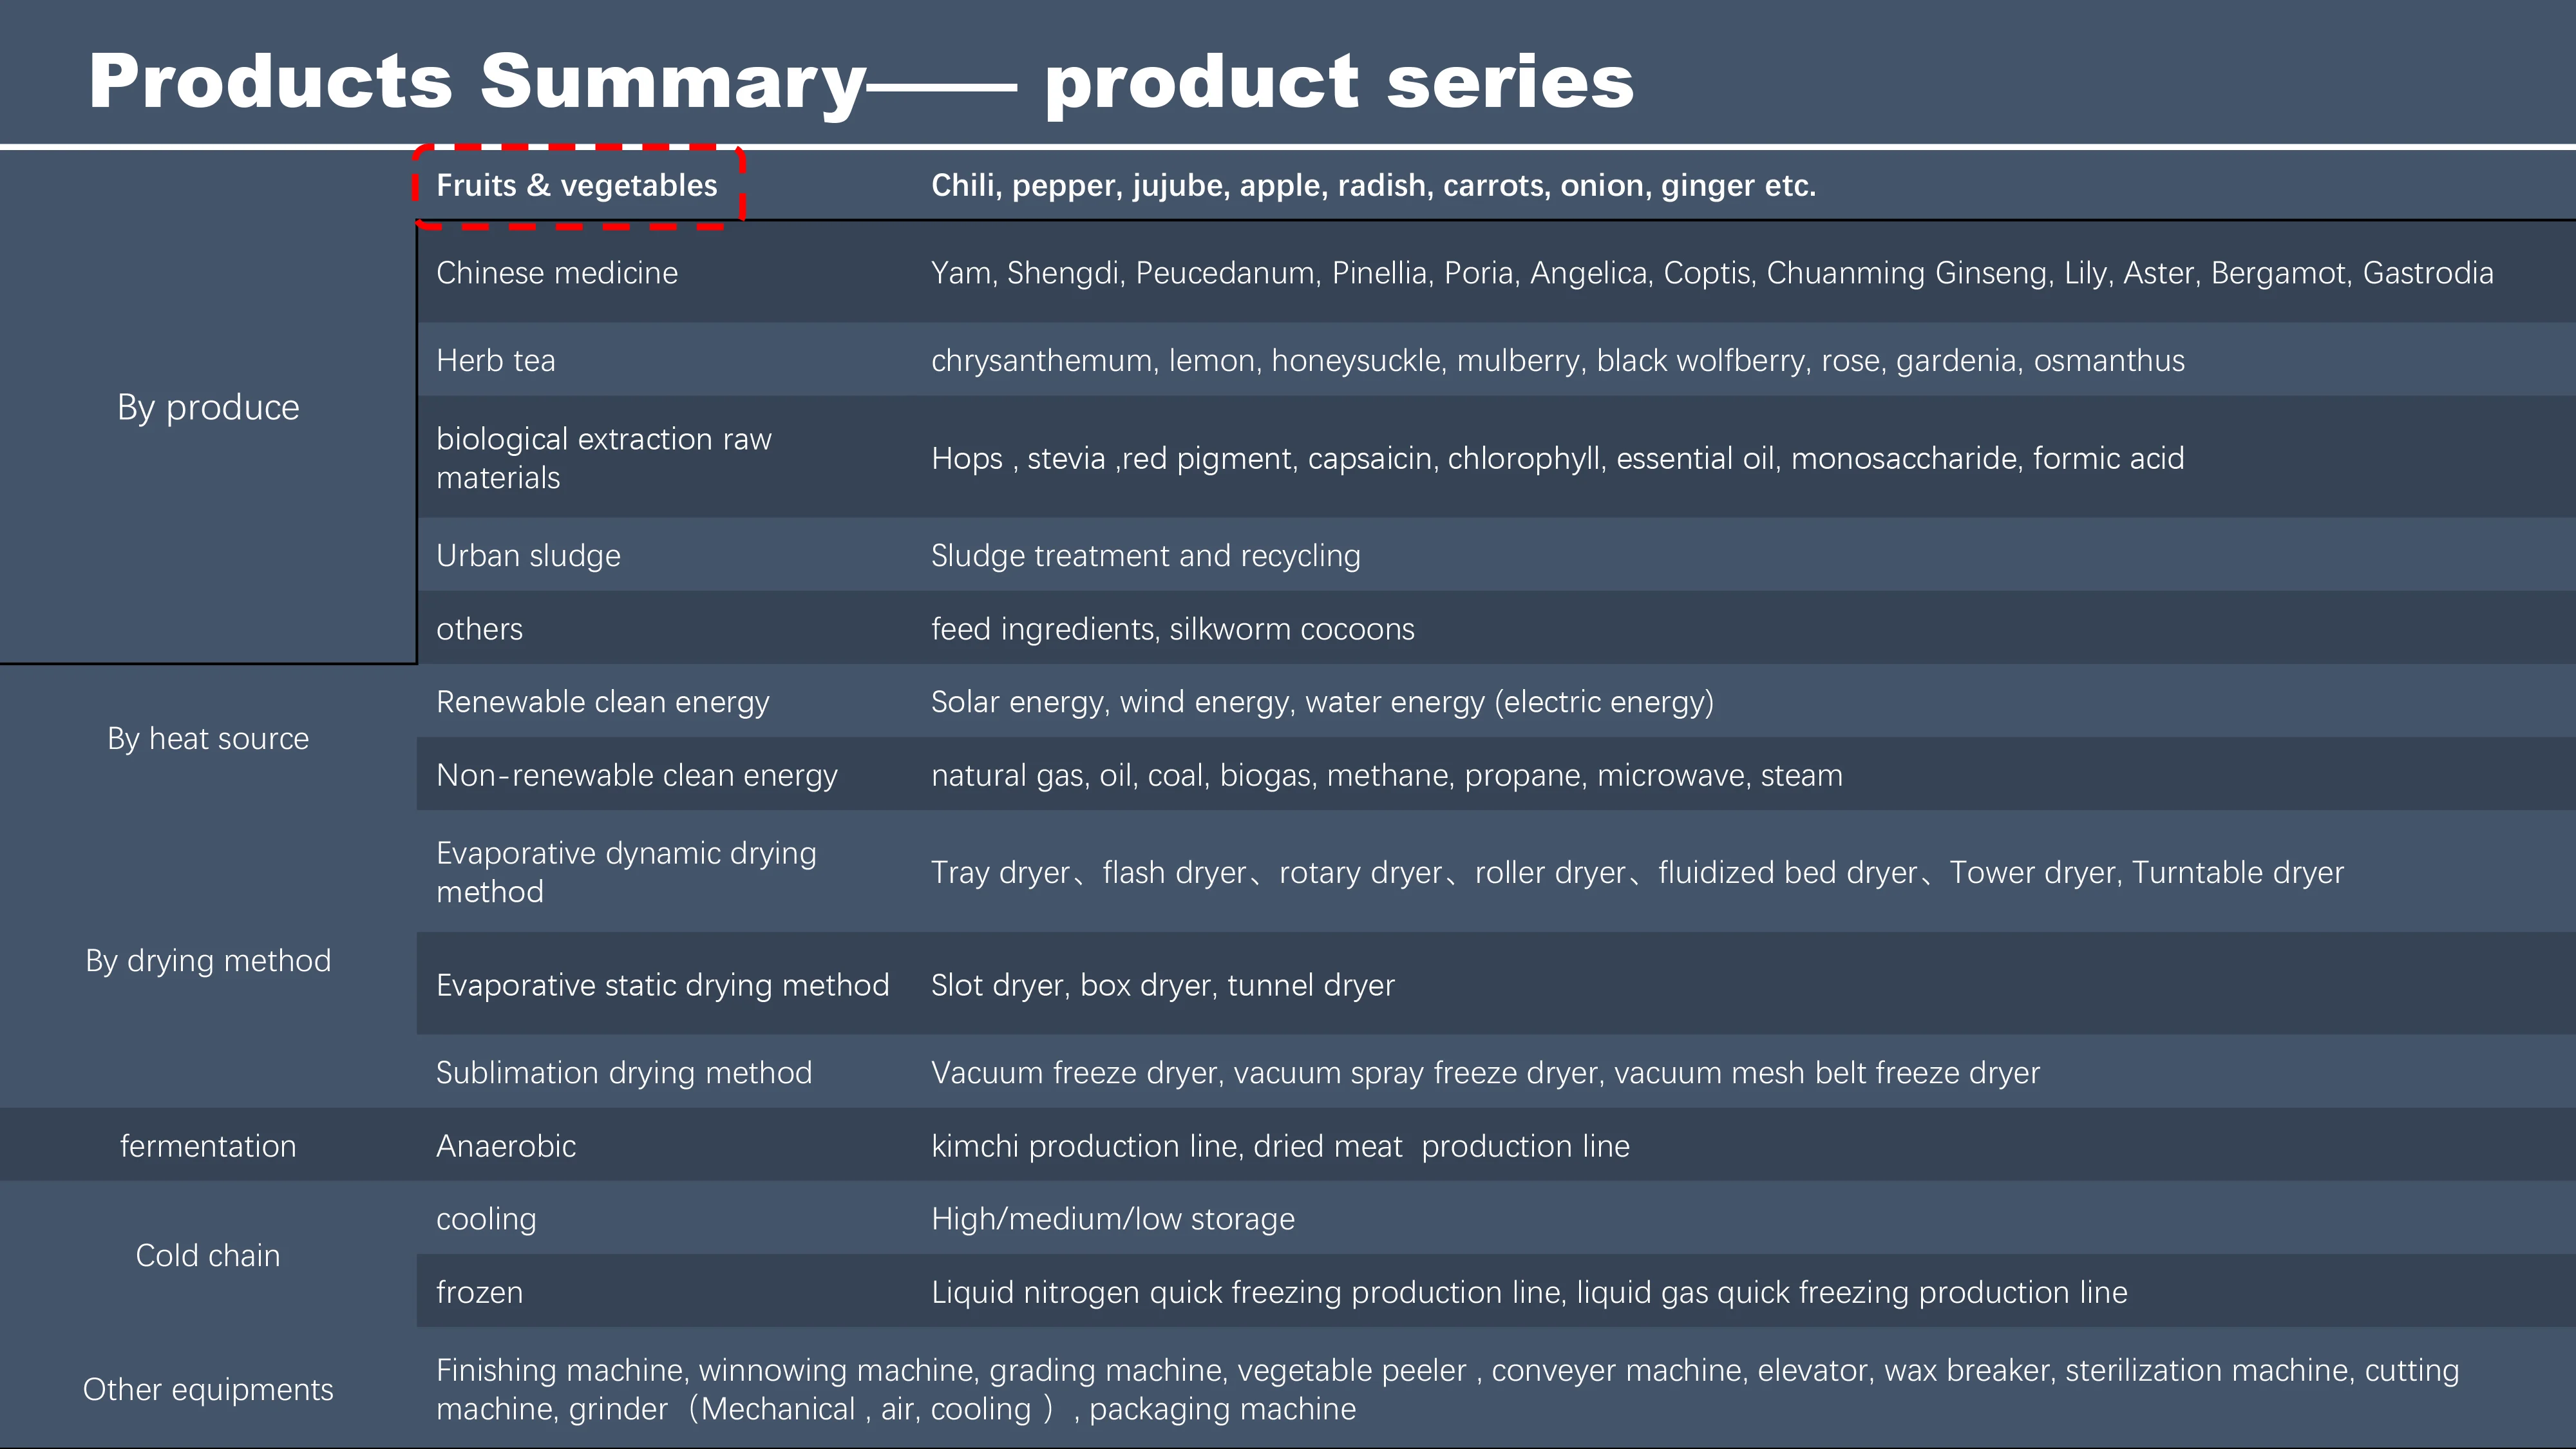Click the 'Urban sludge' row label

click(x=528, y=556)
